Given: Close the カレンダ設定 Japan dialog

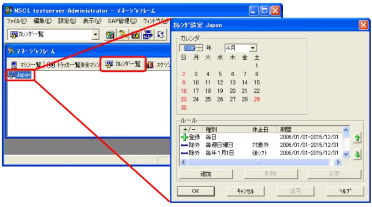Looking at the screenshot, I should point(363,25).
